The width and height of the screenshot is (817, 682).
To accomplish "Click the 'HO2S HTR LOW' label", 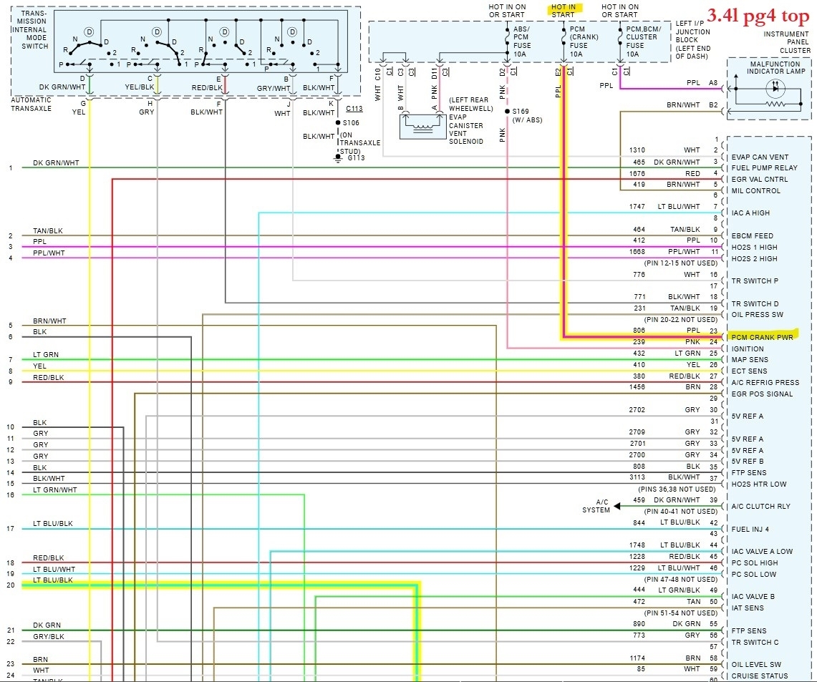I will tap(759, 484).
